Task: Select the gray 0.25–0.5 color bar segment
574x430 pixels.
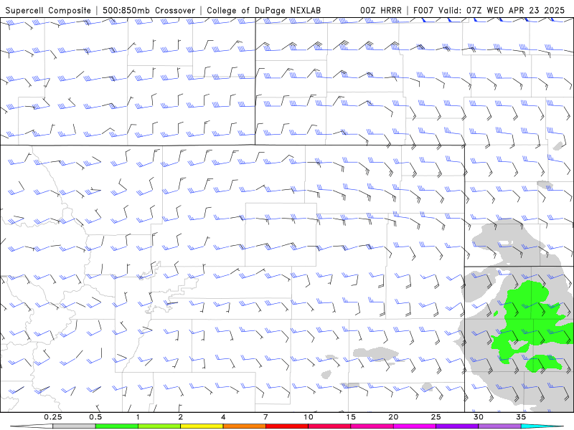Action: pyautogui.click(x=74, y=426)
